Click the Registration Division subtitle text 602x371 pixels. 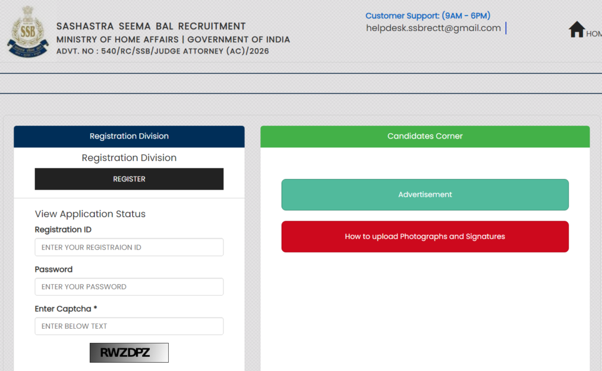[129, 157]
